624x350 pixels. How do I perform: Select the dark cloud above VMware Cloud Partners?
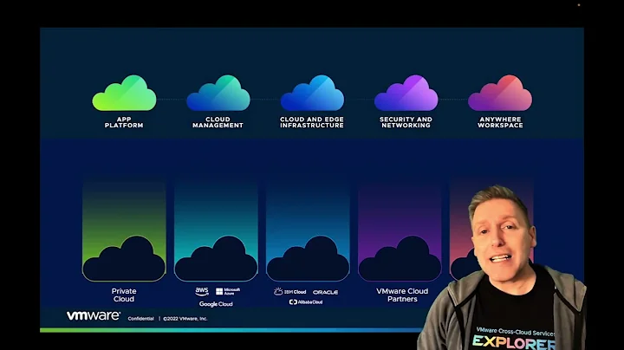click(x=400, y=258)
